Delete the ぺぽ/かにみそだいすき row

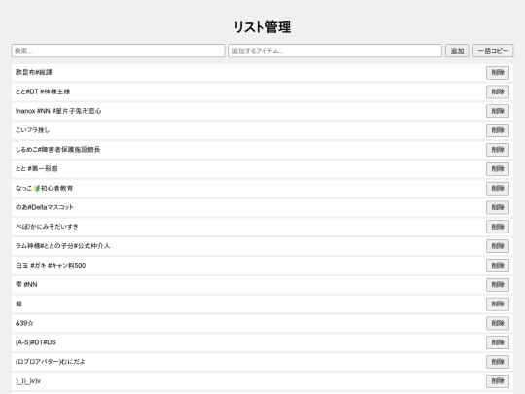[x=498, y=227]
